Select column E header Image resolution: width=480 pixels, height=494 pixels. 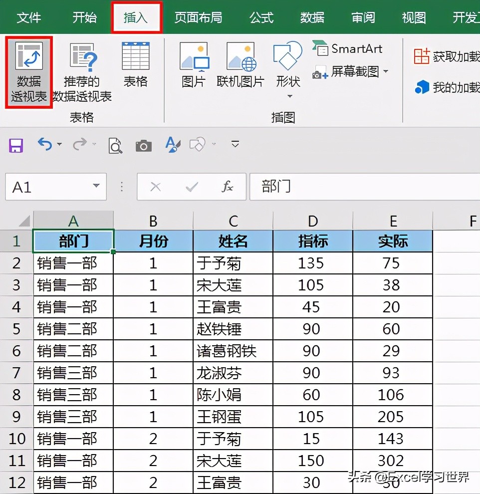[x=393, y=221]
